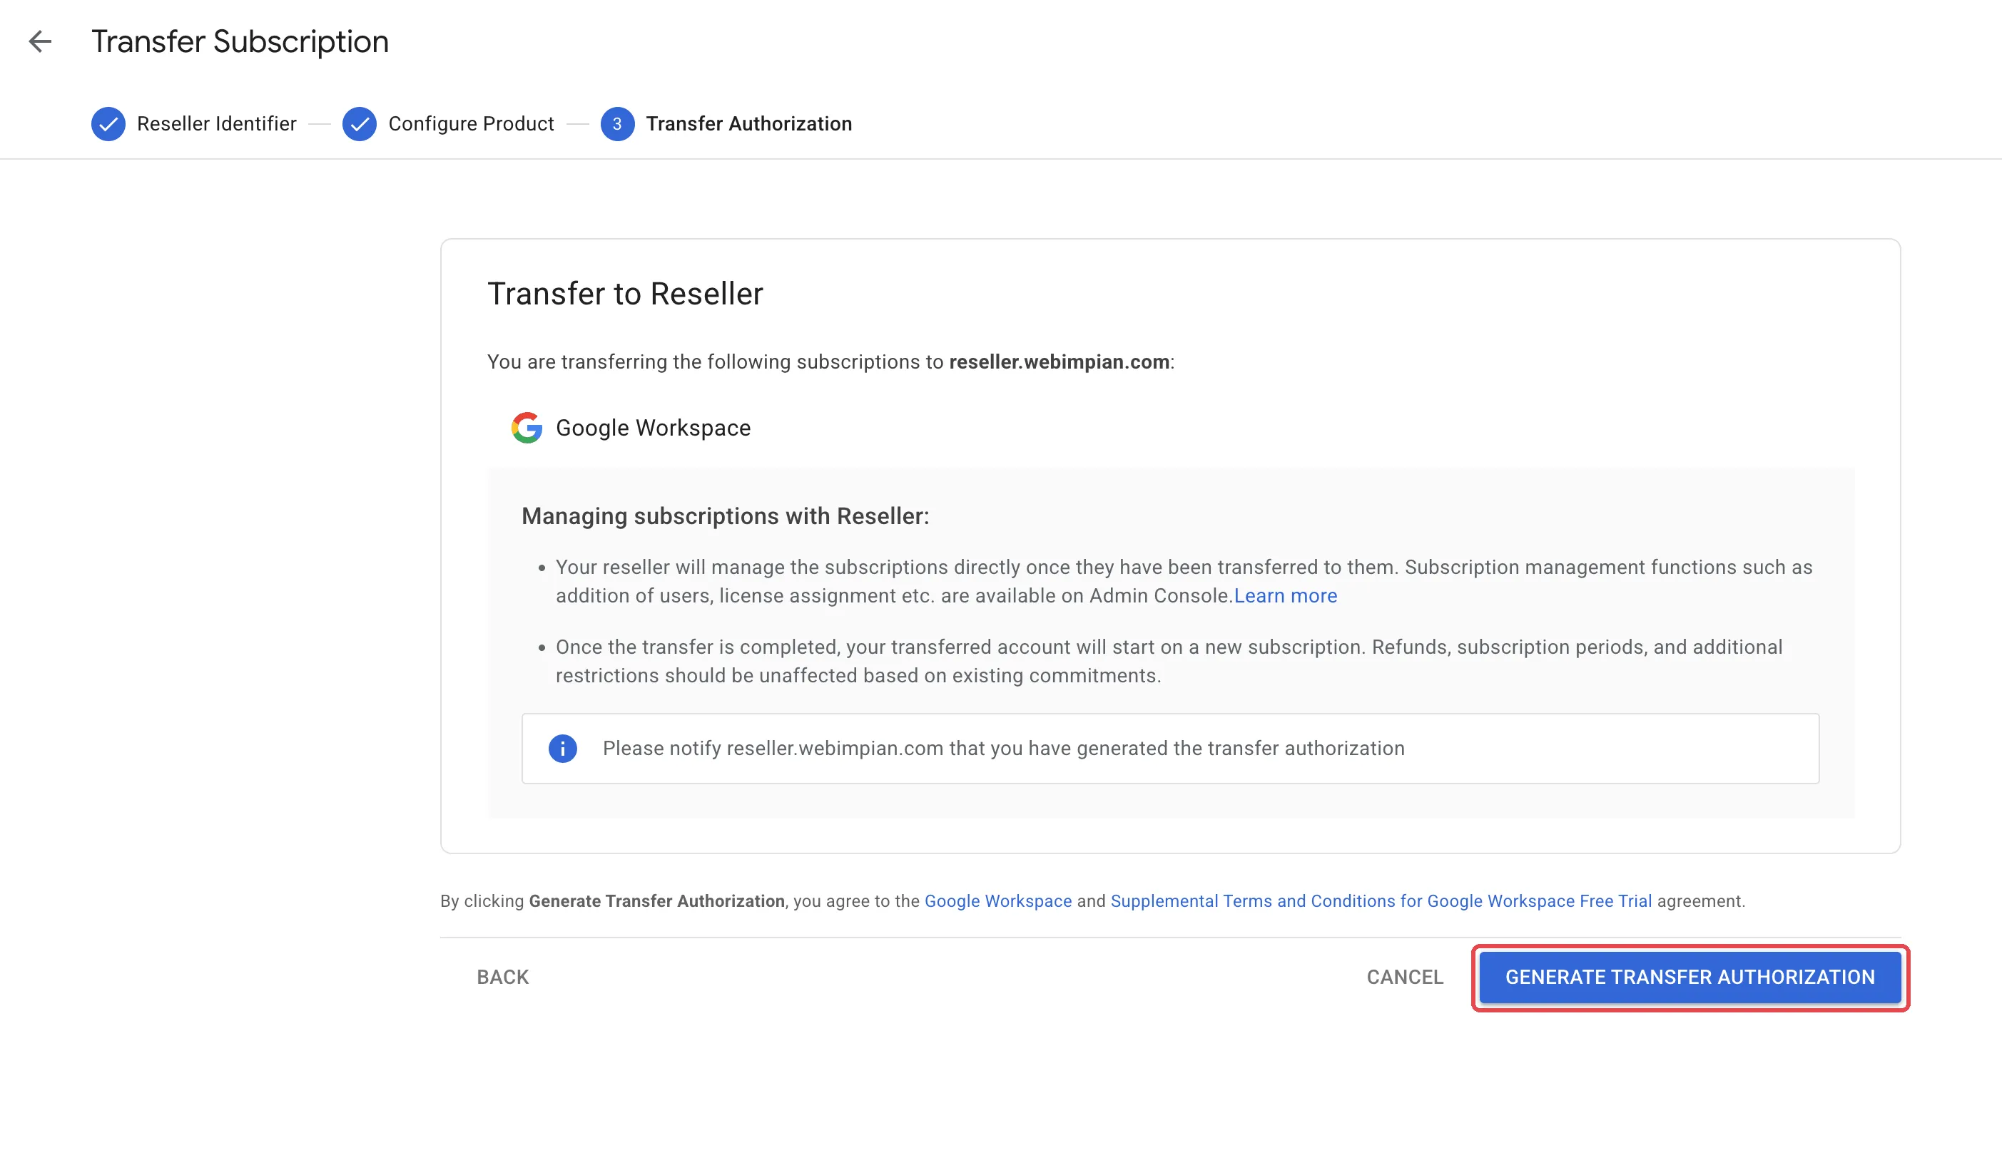2002x1165 pixels.
Task: Click the CANCEL button
Action: click(1405, 977)
